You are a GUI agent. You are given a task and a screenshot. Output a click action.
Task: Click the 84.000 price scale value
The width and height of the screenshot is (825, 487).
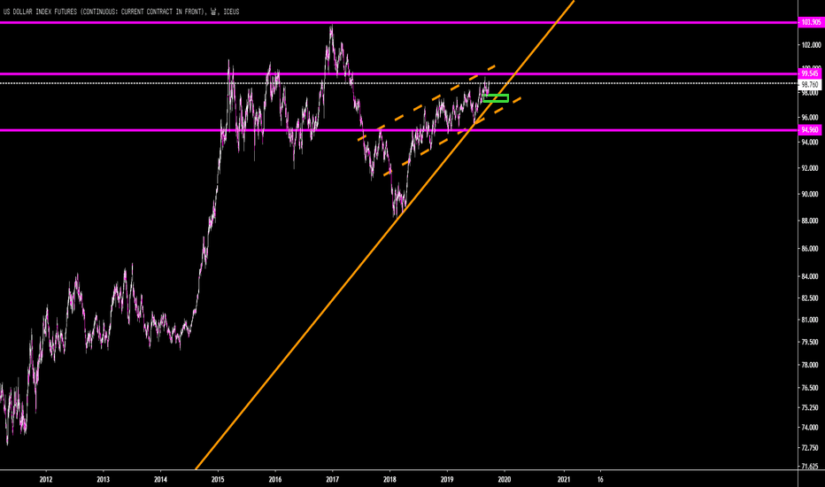click(x=810, y=276)
